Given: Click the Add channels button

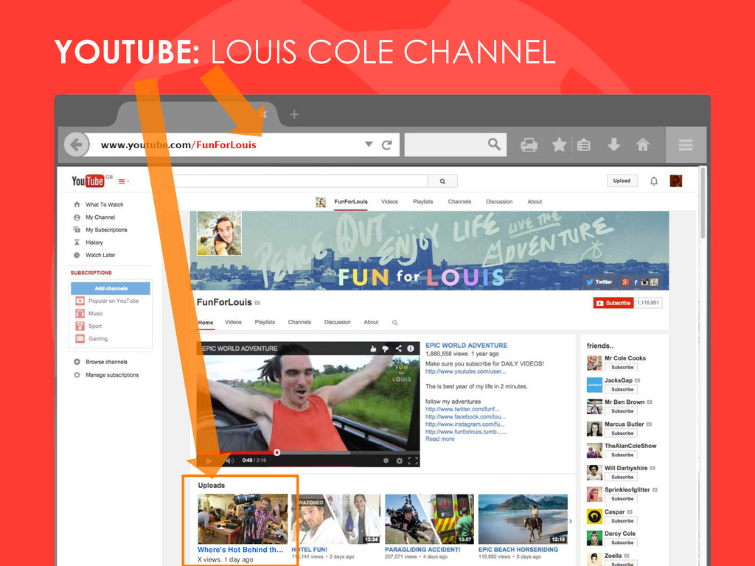Looking at the screenshot, I should (x=111, y=288).
